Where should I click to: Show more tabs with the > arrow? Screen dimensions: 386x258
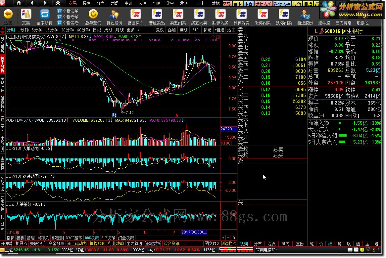[x=184, y=243]
